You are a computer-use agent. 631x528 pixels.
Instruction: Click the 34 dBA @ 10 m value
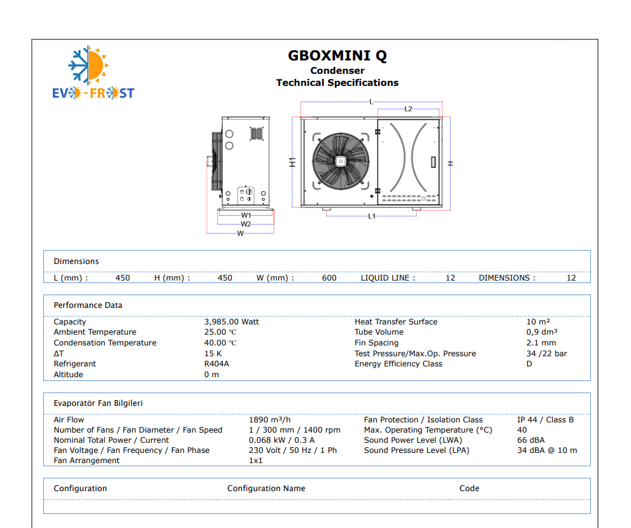click(548, 450)
